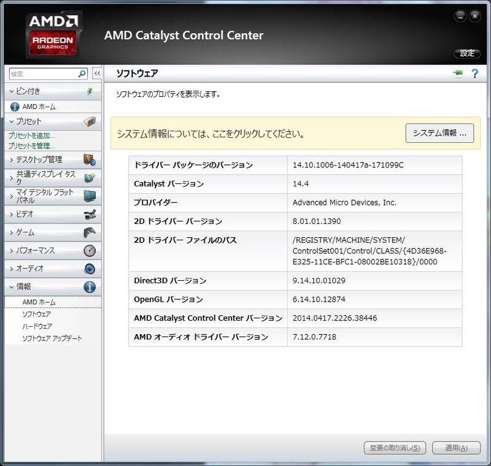This screenshot has width=491, height=466.
Task: Click the ビデオ camcorder icon
Action: point(90,214)
